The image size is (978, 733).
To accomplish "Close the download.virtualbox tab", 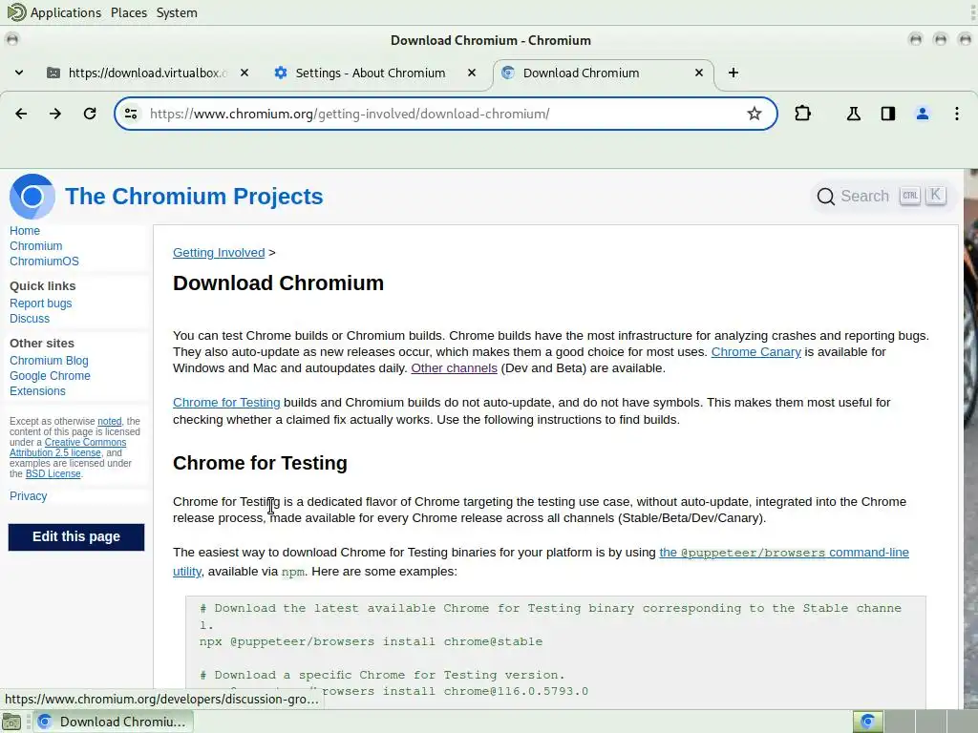I will (x=244, y=73).
